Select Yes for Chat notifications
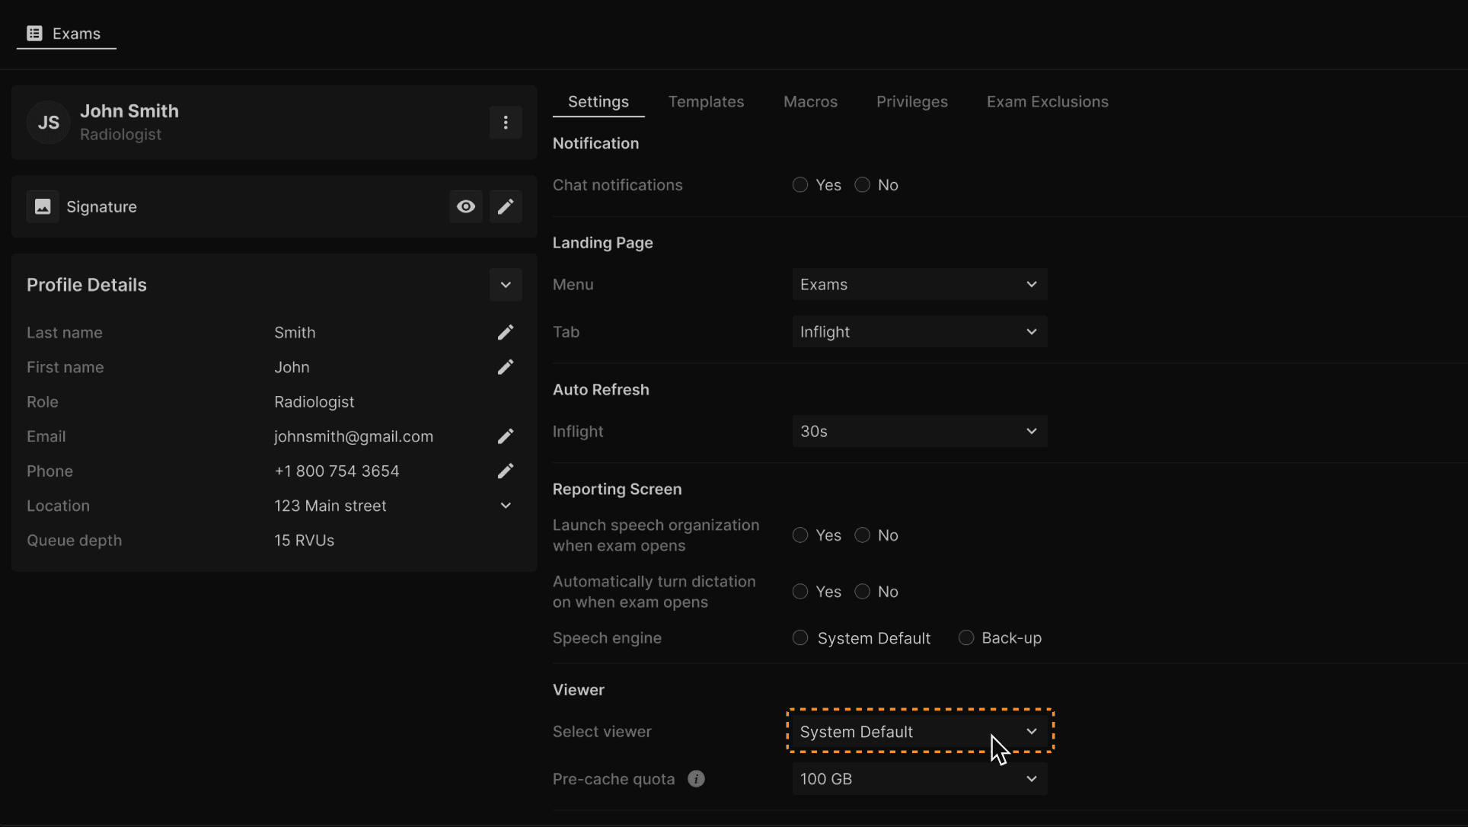 coord(800,185)
